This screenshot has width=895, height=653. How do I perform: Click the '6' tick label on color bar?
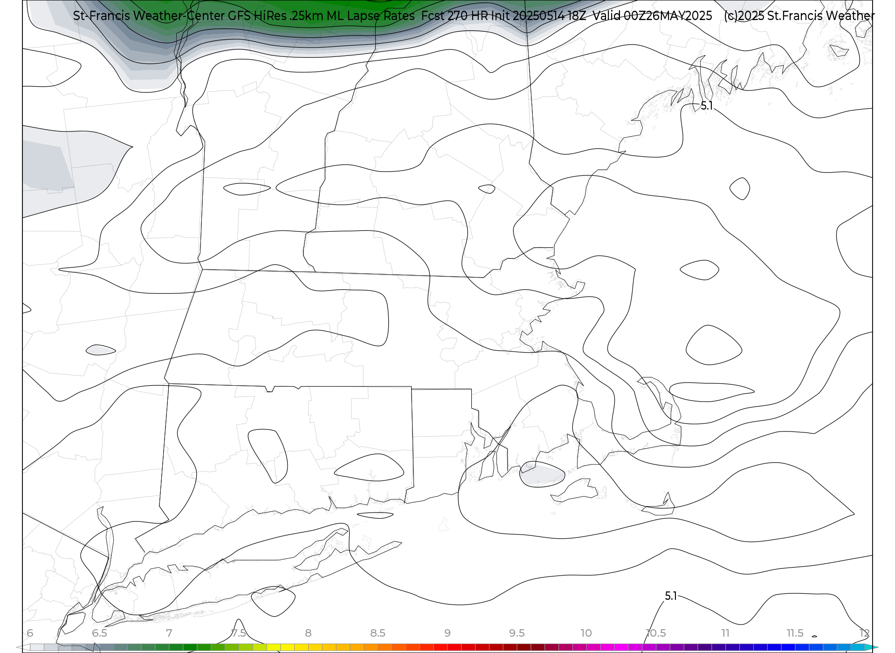pyautogui.click(x=30, y=633)
